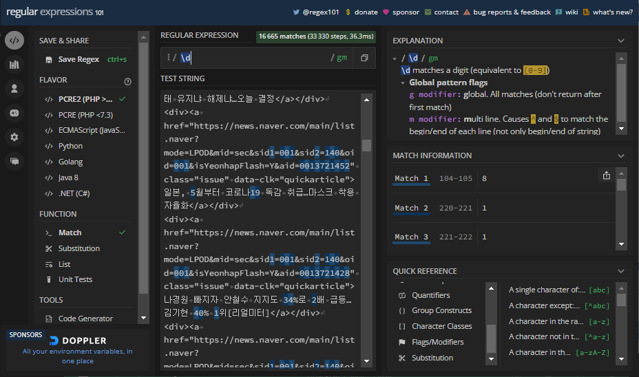The width and height of the screenshot is (639, 377).
Task: Click the quick reference categories scrollbar thumb
Action: 492,338
